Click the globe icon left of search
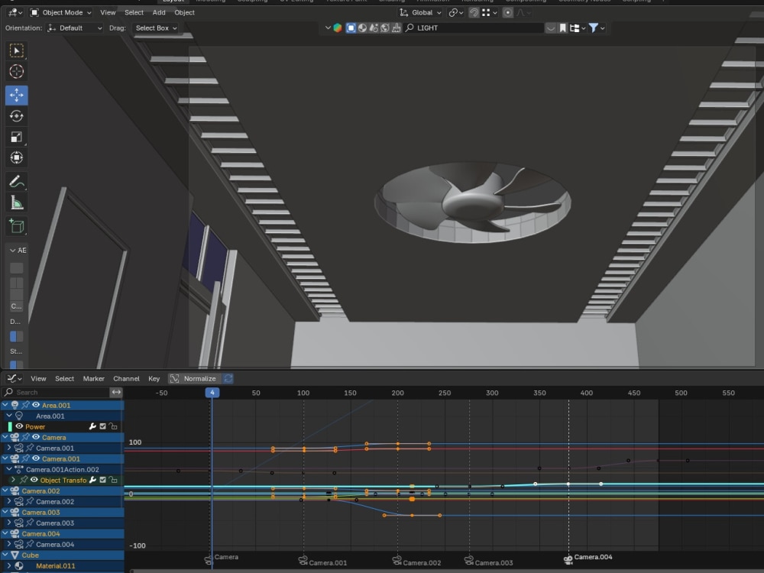764x573 pixels. pyautogui.click(x=385, y=28)
